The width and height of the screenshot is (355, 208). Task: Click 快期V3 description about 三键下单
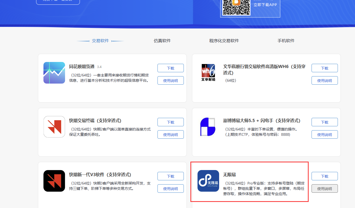click(x=110, y=186)
